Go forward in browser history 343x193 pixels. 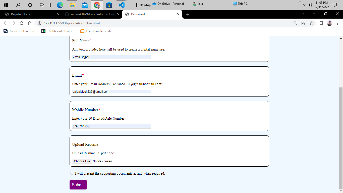14,23
